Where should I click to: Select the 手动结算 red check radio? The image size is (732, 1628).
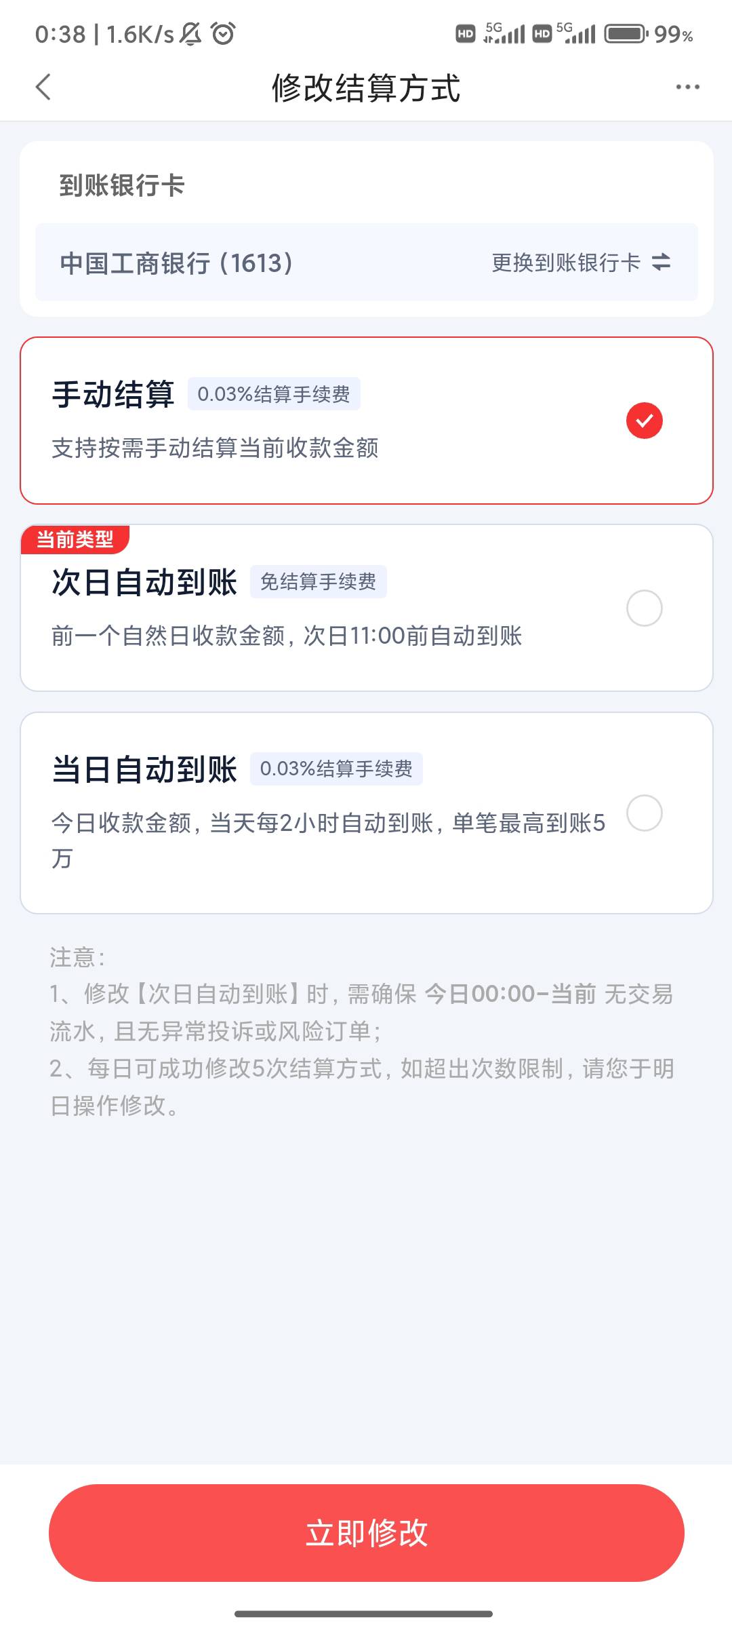[644, 421]
